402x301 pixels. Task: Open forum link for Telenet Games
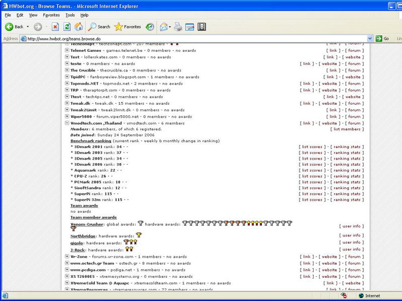[354, 50]
